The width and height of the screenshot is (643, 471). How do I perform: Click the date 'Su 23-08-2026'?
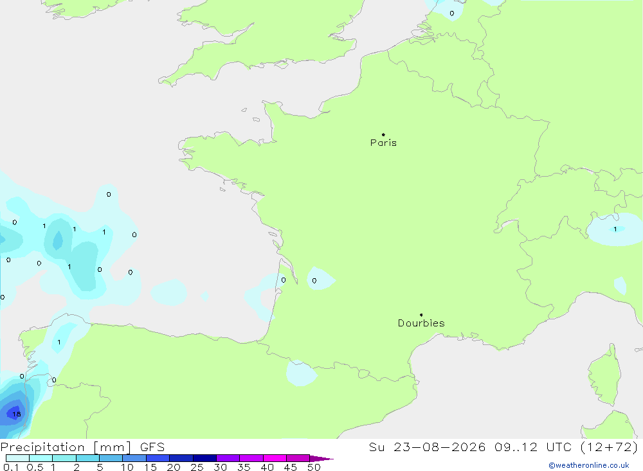[427, 447]
